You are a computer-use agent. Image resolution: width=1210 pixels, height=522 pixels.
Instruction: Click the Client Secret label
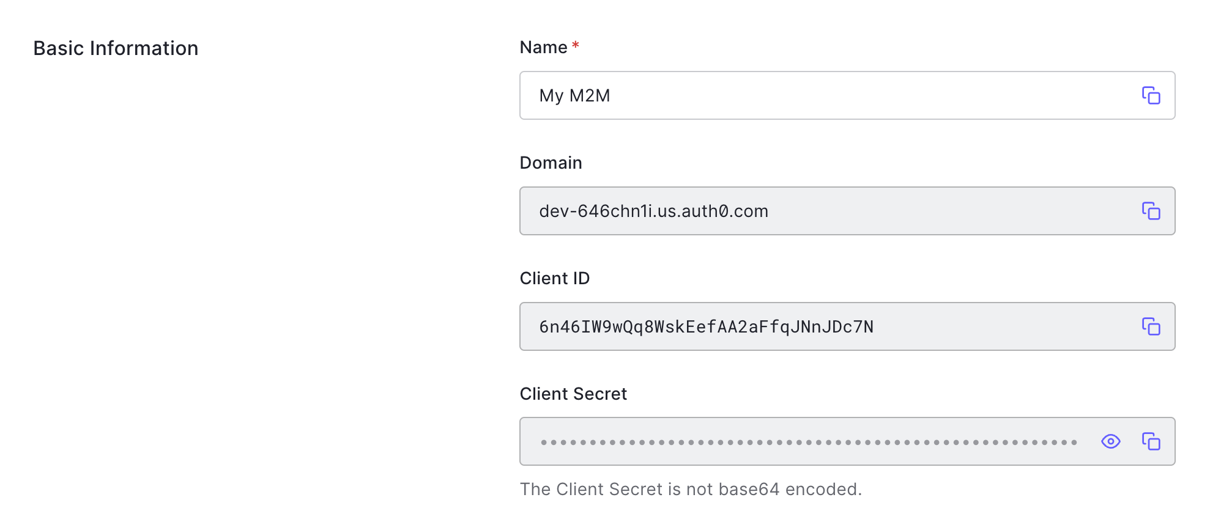(x=573, y=394)
